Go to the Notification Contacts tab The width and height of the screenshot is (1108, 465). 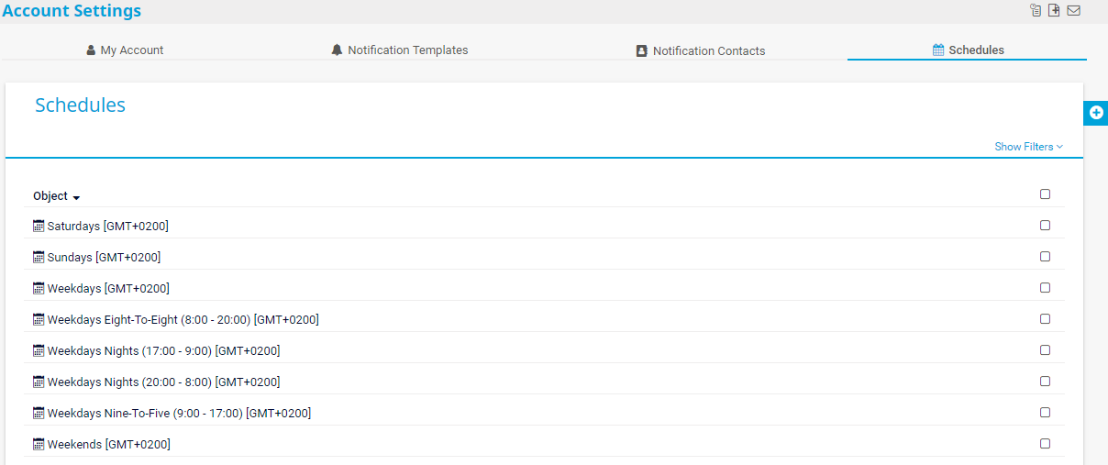[x=701, y=50]
